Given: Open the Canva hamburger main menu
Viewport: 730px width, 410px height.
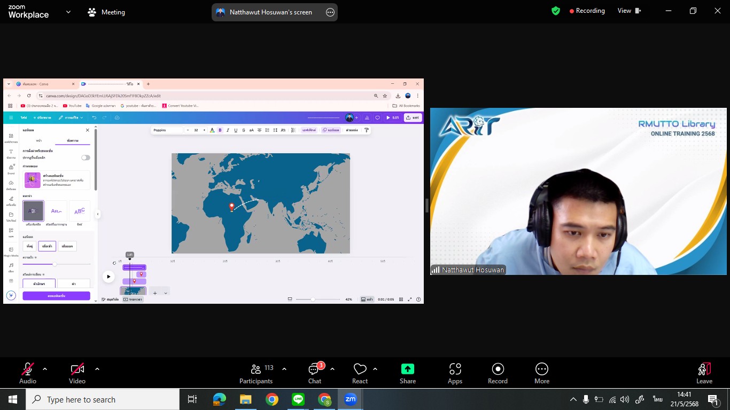Looking at the screenshot, I should click(11, 117).
